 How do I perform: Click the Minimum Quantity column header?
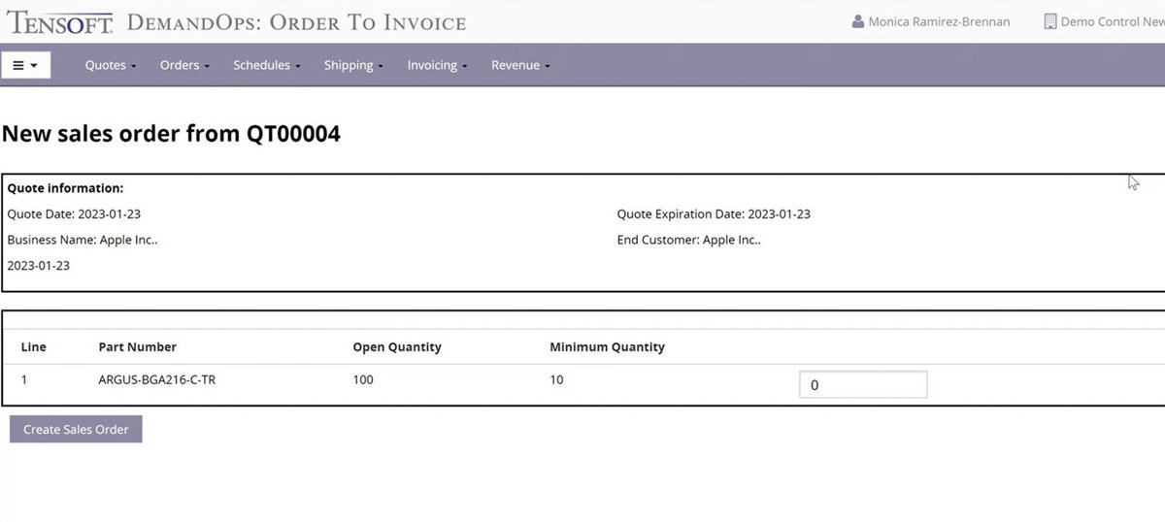click(x=608, y=346)
